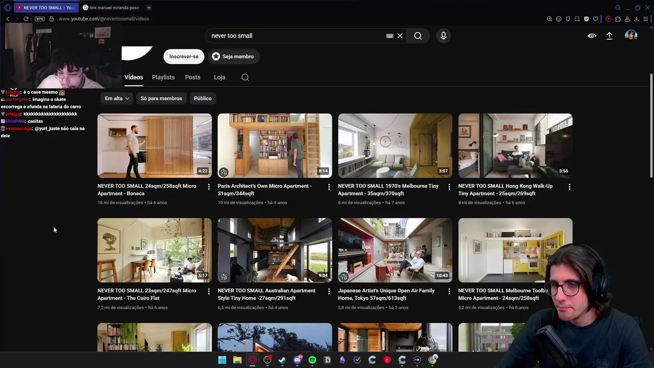
Task: Filter by 'Só para membros' chip
Action: tap(161, 98)
